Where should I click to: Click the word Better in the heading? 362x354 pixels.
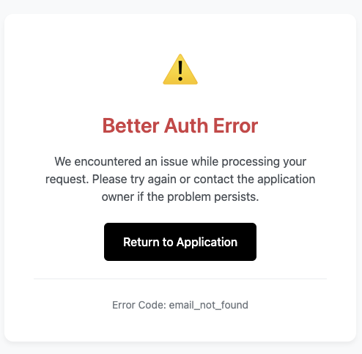tap(131, 126)
